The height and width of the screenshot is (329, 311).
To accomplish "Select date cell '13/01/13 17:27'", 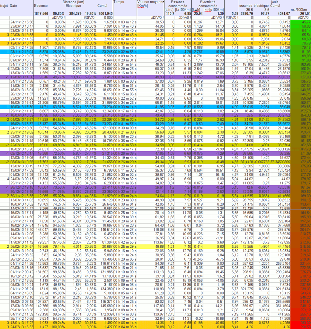I will pyautogui.click(x=22, y=323).
